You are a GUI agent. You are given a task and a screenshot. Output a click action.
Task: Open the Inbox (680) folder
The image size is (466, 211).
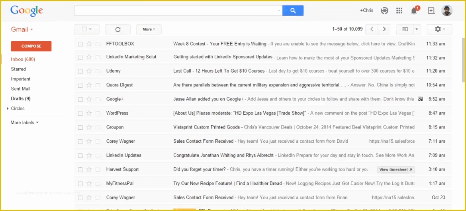pos(23,59)
